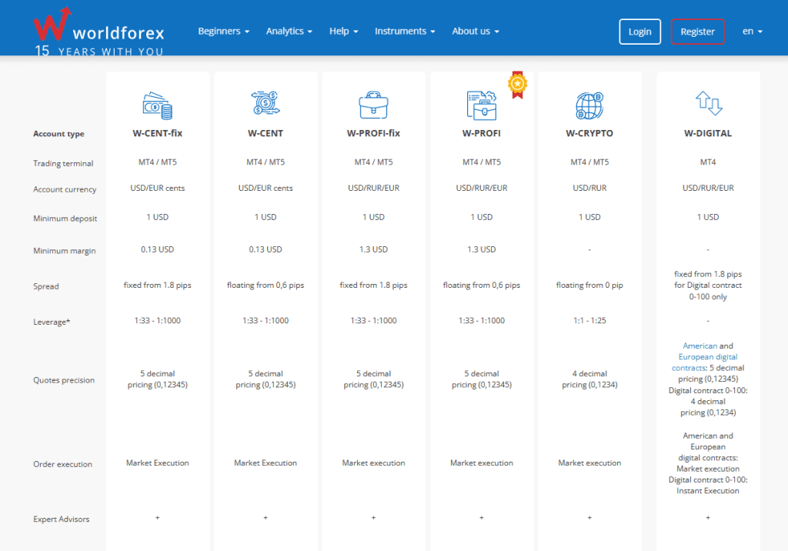Click the Leverage* row label
The image size is (788, 551).
click(x=52, y=322)
